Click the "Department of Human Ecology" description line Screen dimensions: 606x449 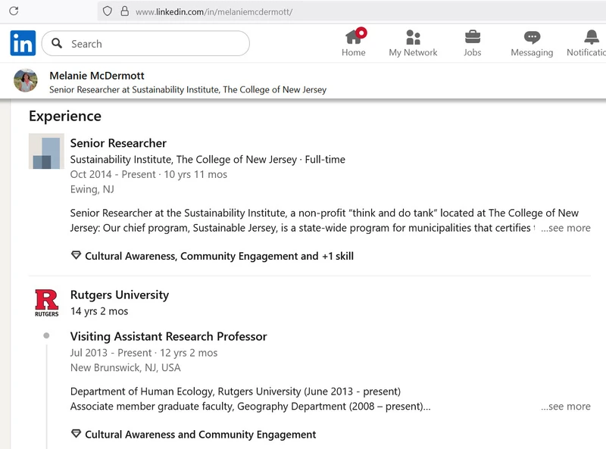point(236,391)
